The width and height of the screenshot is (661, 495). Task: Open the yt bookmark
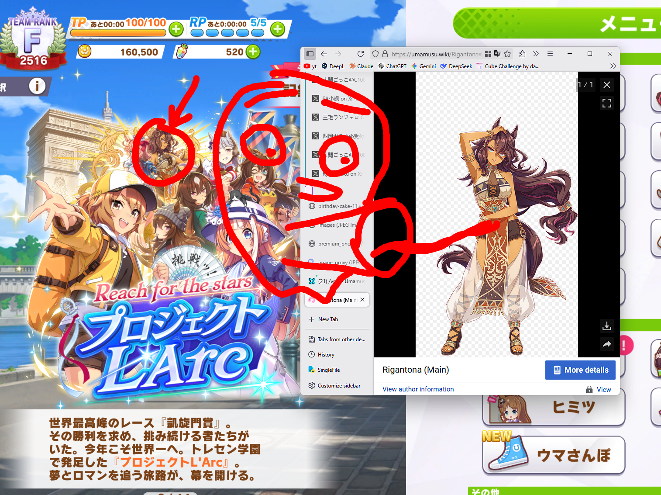(310, 66)
